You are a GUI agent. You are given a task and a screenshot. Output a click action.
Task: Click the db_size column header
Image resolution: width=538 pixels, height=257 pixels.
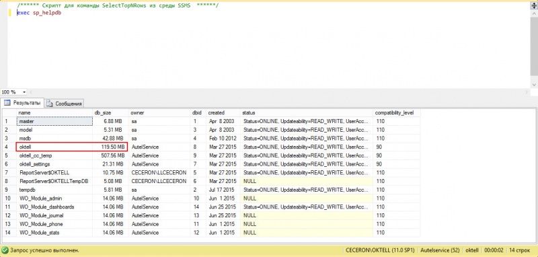click(x=110, y=112)
